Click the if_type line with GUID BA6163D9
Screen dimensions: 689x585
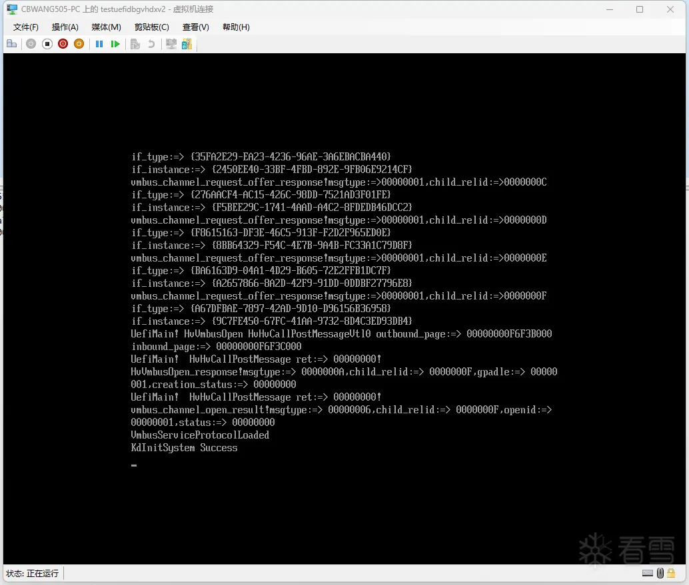[x=261, y=270]
